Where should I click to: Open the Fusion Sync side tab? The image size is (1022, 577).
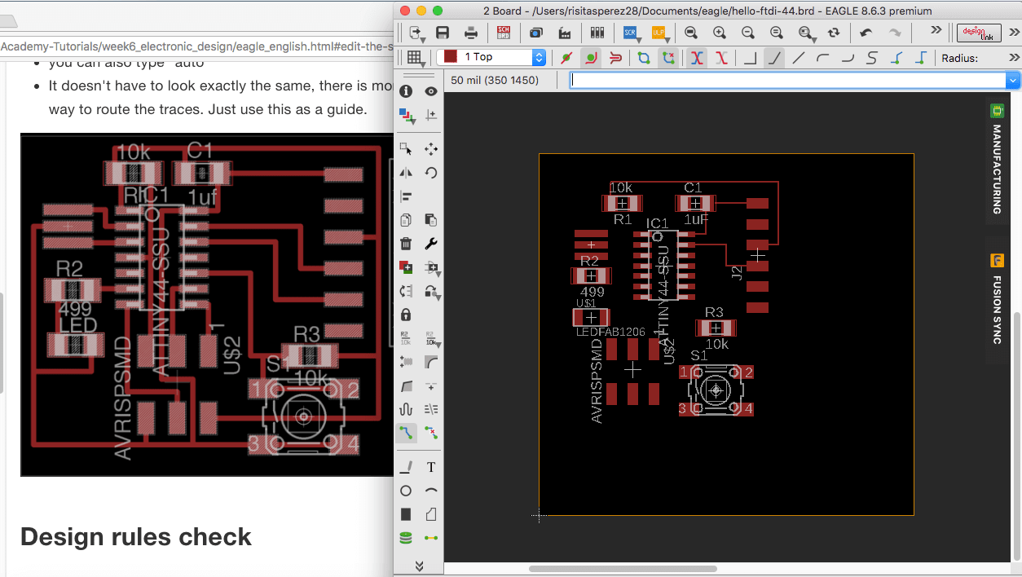(996, 300)
